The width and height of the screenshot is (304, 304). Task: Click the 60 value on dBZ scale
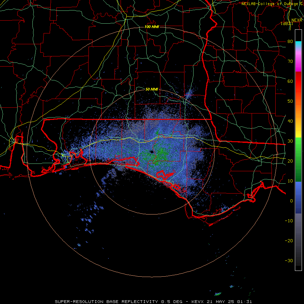pyautogui.click(x=290, y=81)
